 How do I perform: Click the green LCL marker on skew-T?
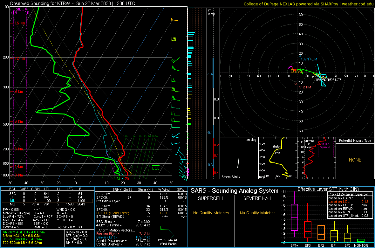pyautogui.click(x=156, y=168)
